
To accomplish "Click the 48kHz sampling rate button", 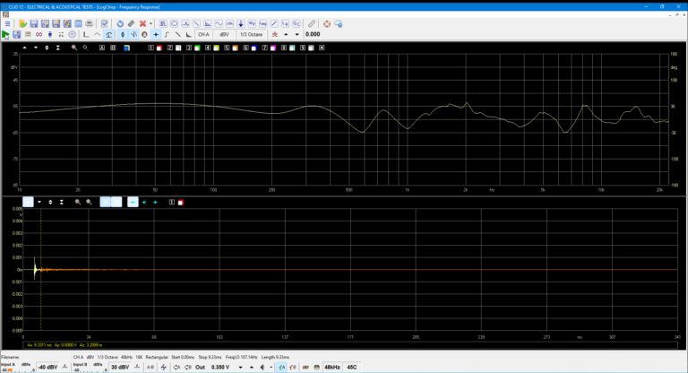I will click(x=332, y=367).
